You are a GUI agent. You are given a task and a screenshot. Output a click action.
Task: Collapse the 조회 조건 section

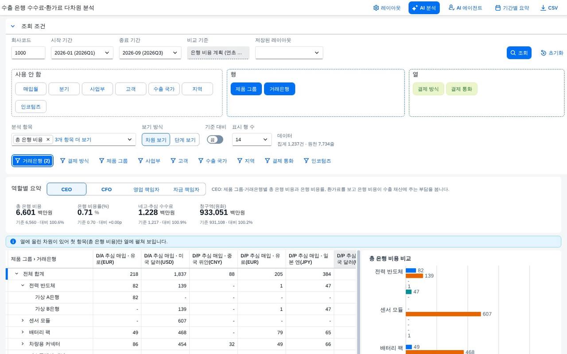pyautogui.click(x=13, y=26)
